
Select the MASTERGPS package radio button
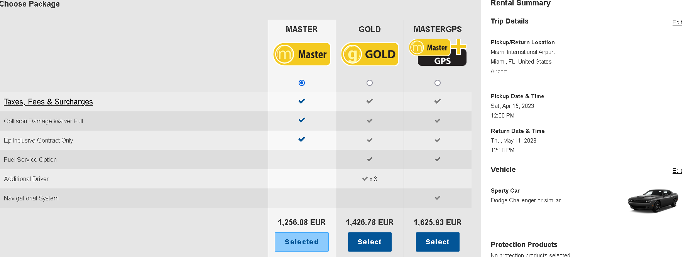tap(438, 83)
